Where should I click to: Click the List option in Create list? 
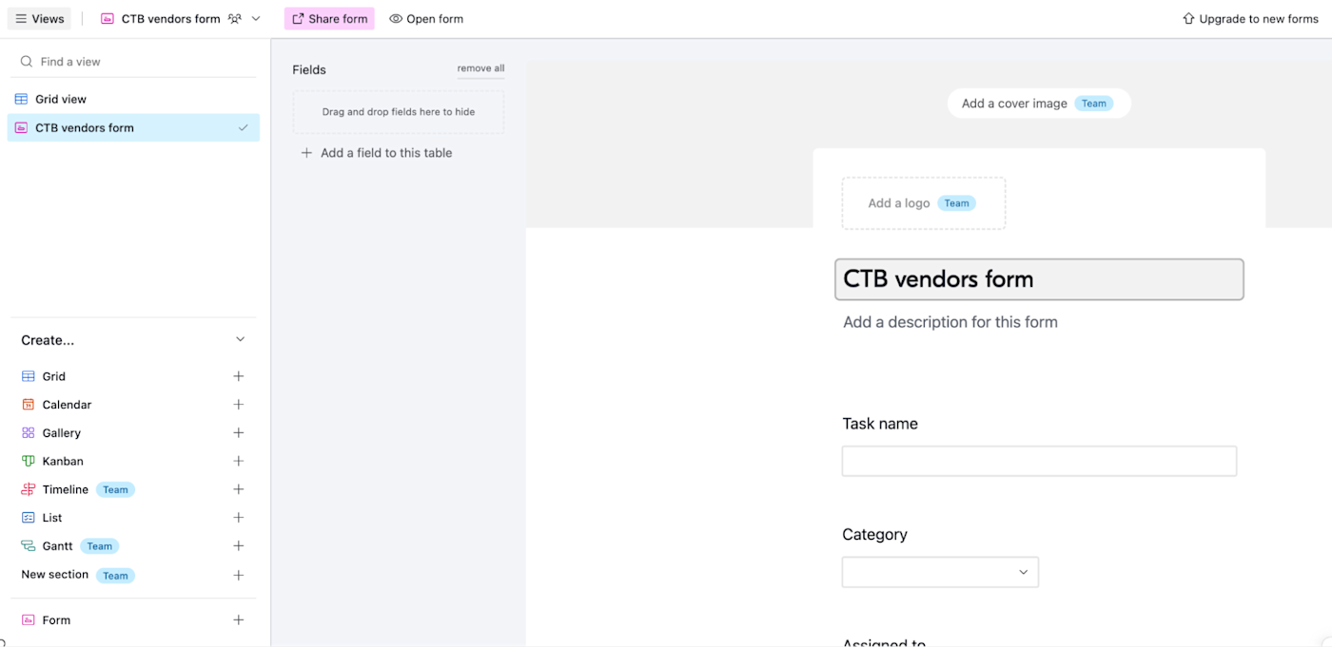52,518
